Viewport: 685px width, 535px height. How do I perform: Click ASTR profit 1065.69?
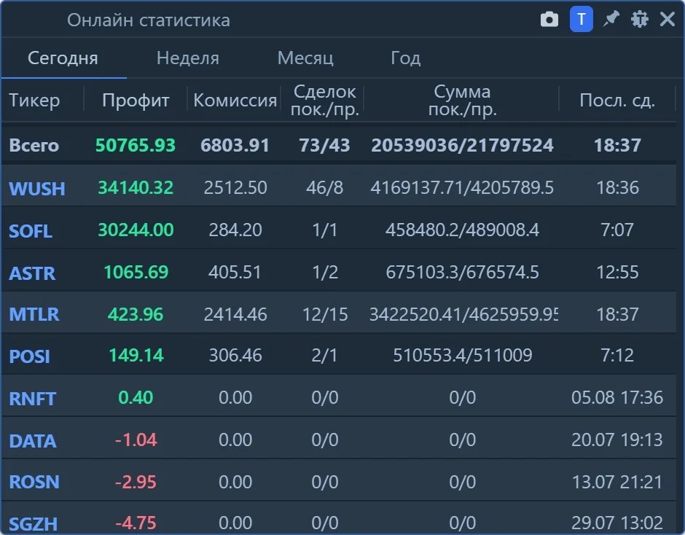click(136, 272)
